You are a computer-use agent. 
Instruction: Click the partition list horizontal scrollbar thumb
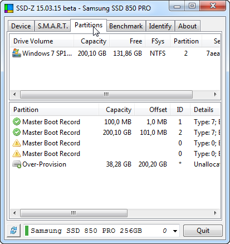pyautogui.click(x=74, y=213)
